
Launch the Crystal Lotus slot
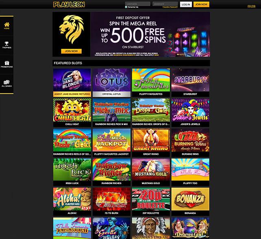[112, 80]
